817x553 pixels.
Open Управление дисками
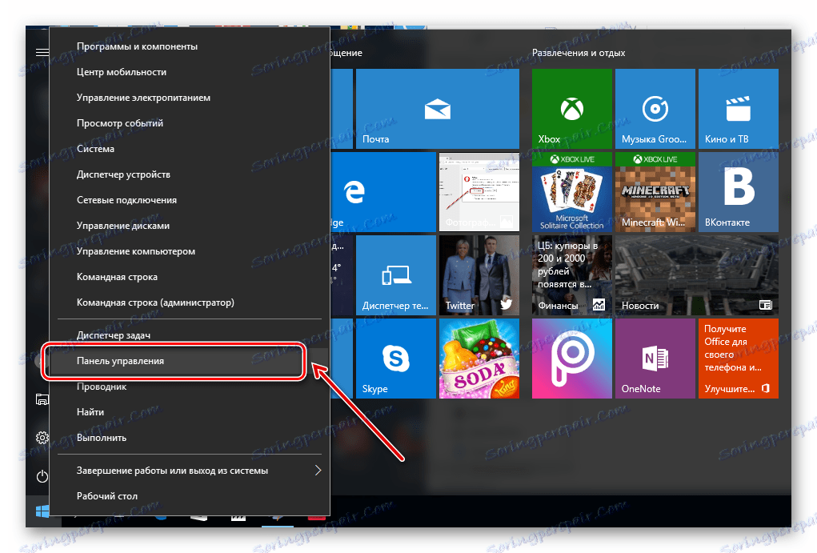click(190, 225)
